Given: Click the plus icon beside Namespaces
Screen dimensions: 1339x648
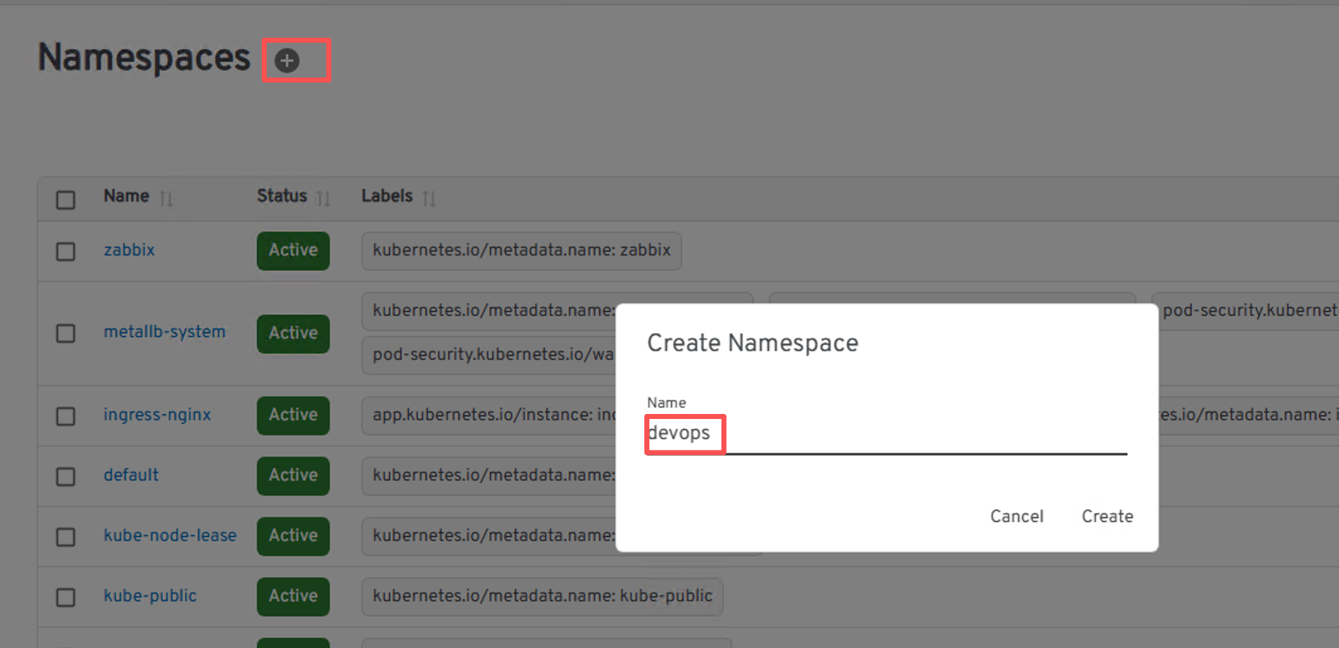Looking at the screenshot, I should pos(287,61).
